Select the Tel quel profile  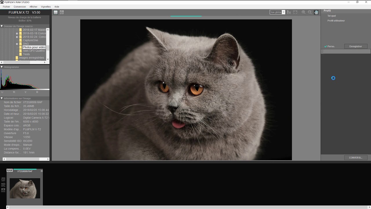pos(332,16)
